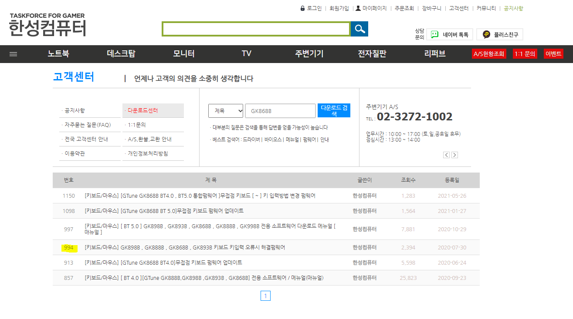The width and height of the screenshot is (573, 319).
Task: Click view count 25,823
Action: point(408,278)
